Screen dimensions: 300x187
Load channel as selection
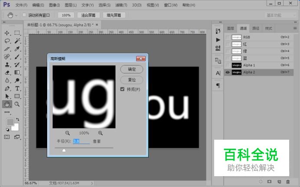click(x=261, y=181)
